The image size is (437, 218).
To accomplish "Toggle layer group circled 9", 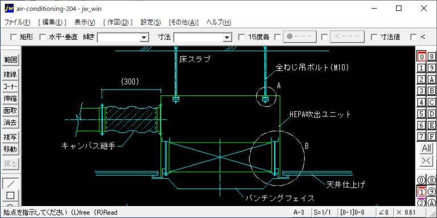I will tap(431, 191).
